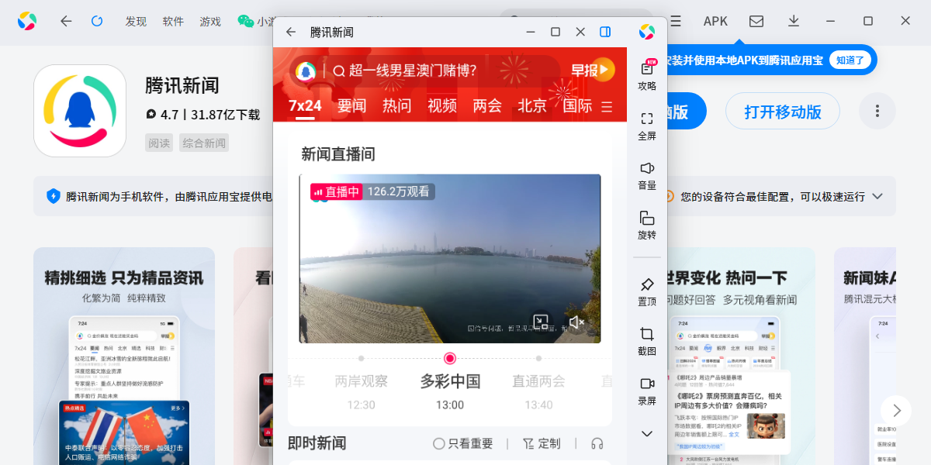Expand the 最佳配置 notice with its chevron

(x=877, y=196)
